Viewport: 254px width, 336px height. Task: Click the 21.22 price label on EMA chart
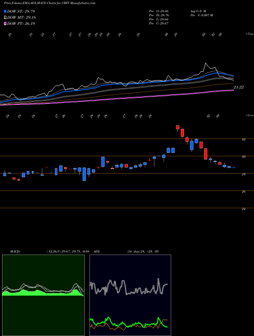tap(239, 87)
